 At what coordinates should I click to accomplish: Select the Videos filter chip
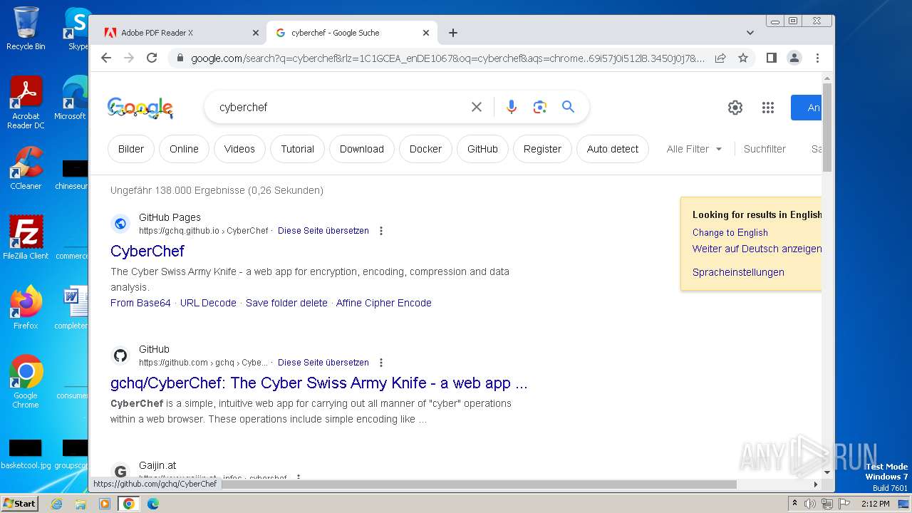coord(239,149)
